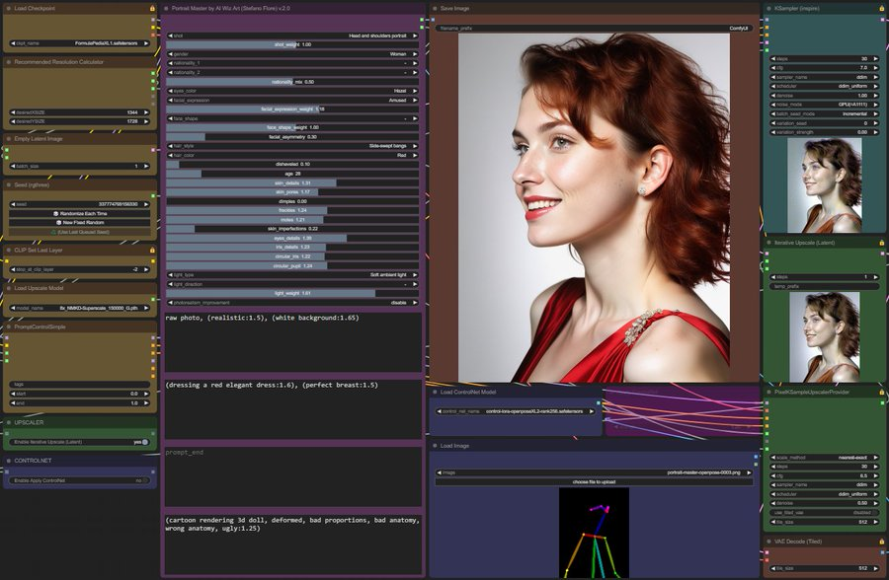Click the lock icon on KSampler (inspire) node
Image resolution: width=889 pixels, height=580 pixels.
click(882, 9)
